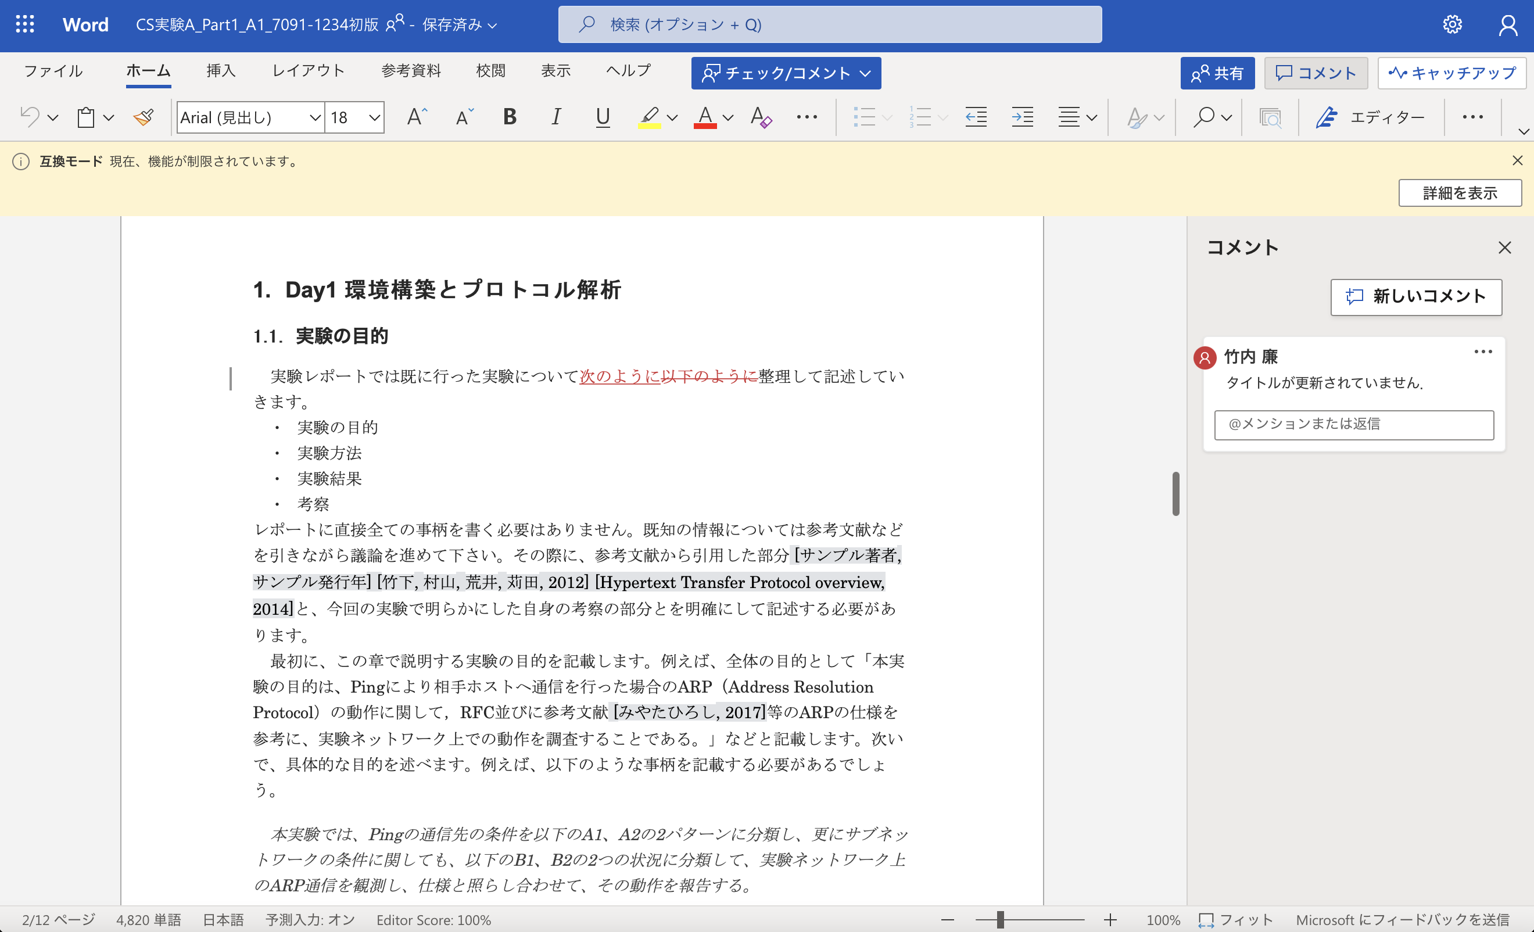Clear formatting with the A eraser icon
This screenshot has width=1534, height=932.
tap(760, 117)
